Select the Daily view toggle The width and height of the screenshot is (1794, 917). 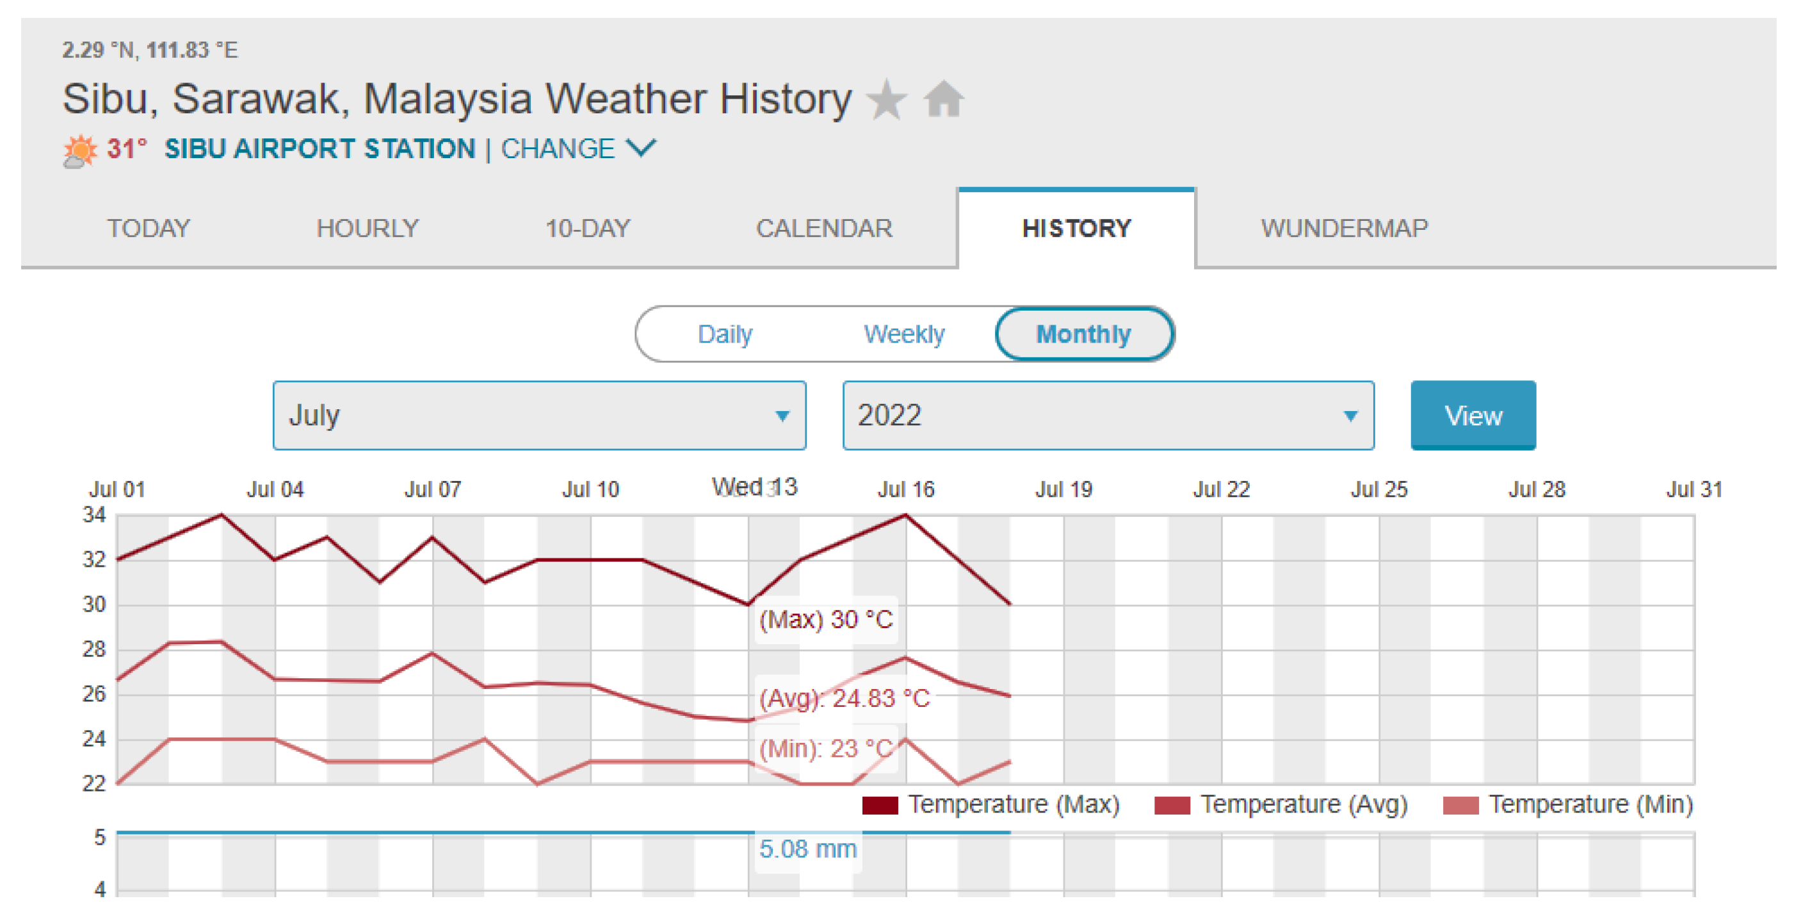pos(724,334)
